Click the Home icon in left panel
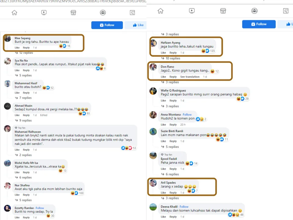This screenshot has width=293, height=220. coord(14,13)
